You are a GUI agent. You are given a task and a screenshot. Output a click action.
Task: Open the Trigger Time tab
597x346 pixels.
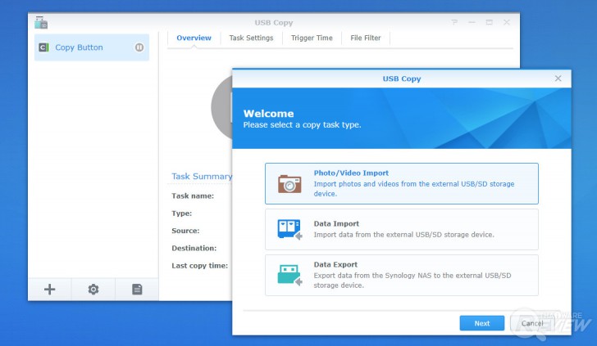[312, 38]
